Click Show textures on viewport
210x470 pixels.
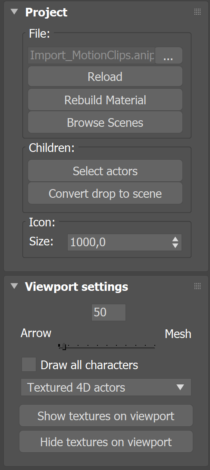pyautogui.click(x=106, y=416)
